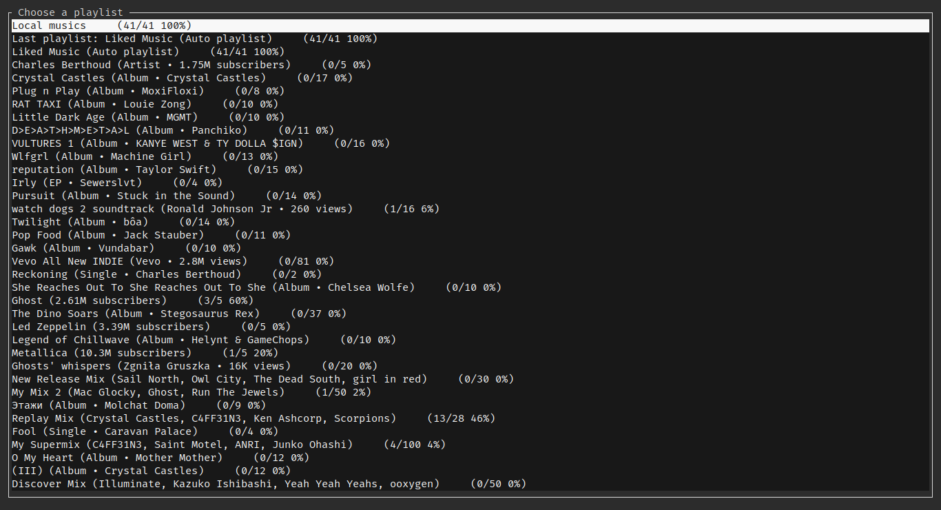941x510 pixels.
Task: Select Wlfgrl by Machine Girl
Action: 470,156
